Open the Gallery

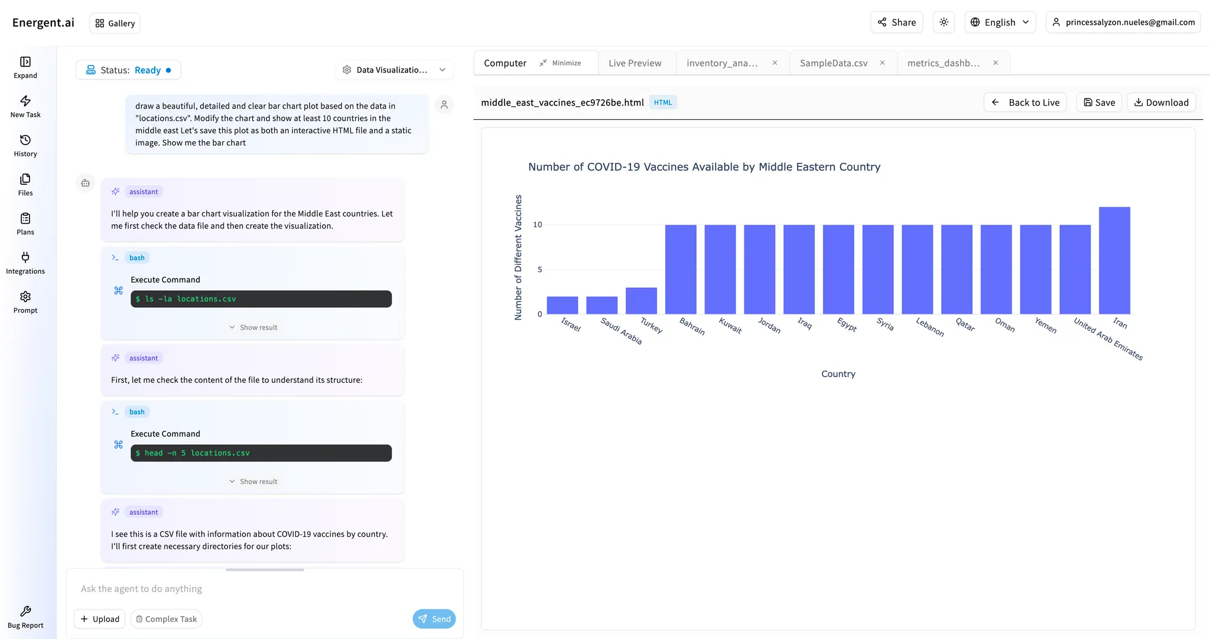pos(115,23)
